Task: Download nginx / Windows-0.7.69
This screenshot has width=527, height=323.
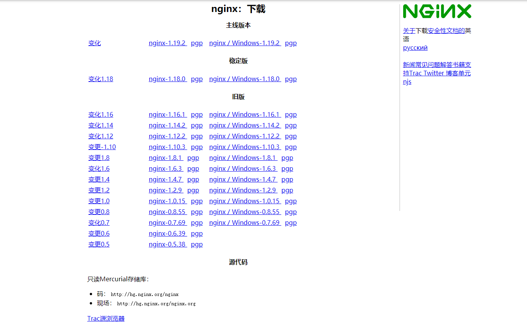Action: [x=245, y=223]
